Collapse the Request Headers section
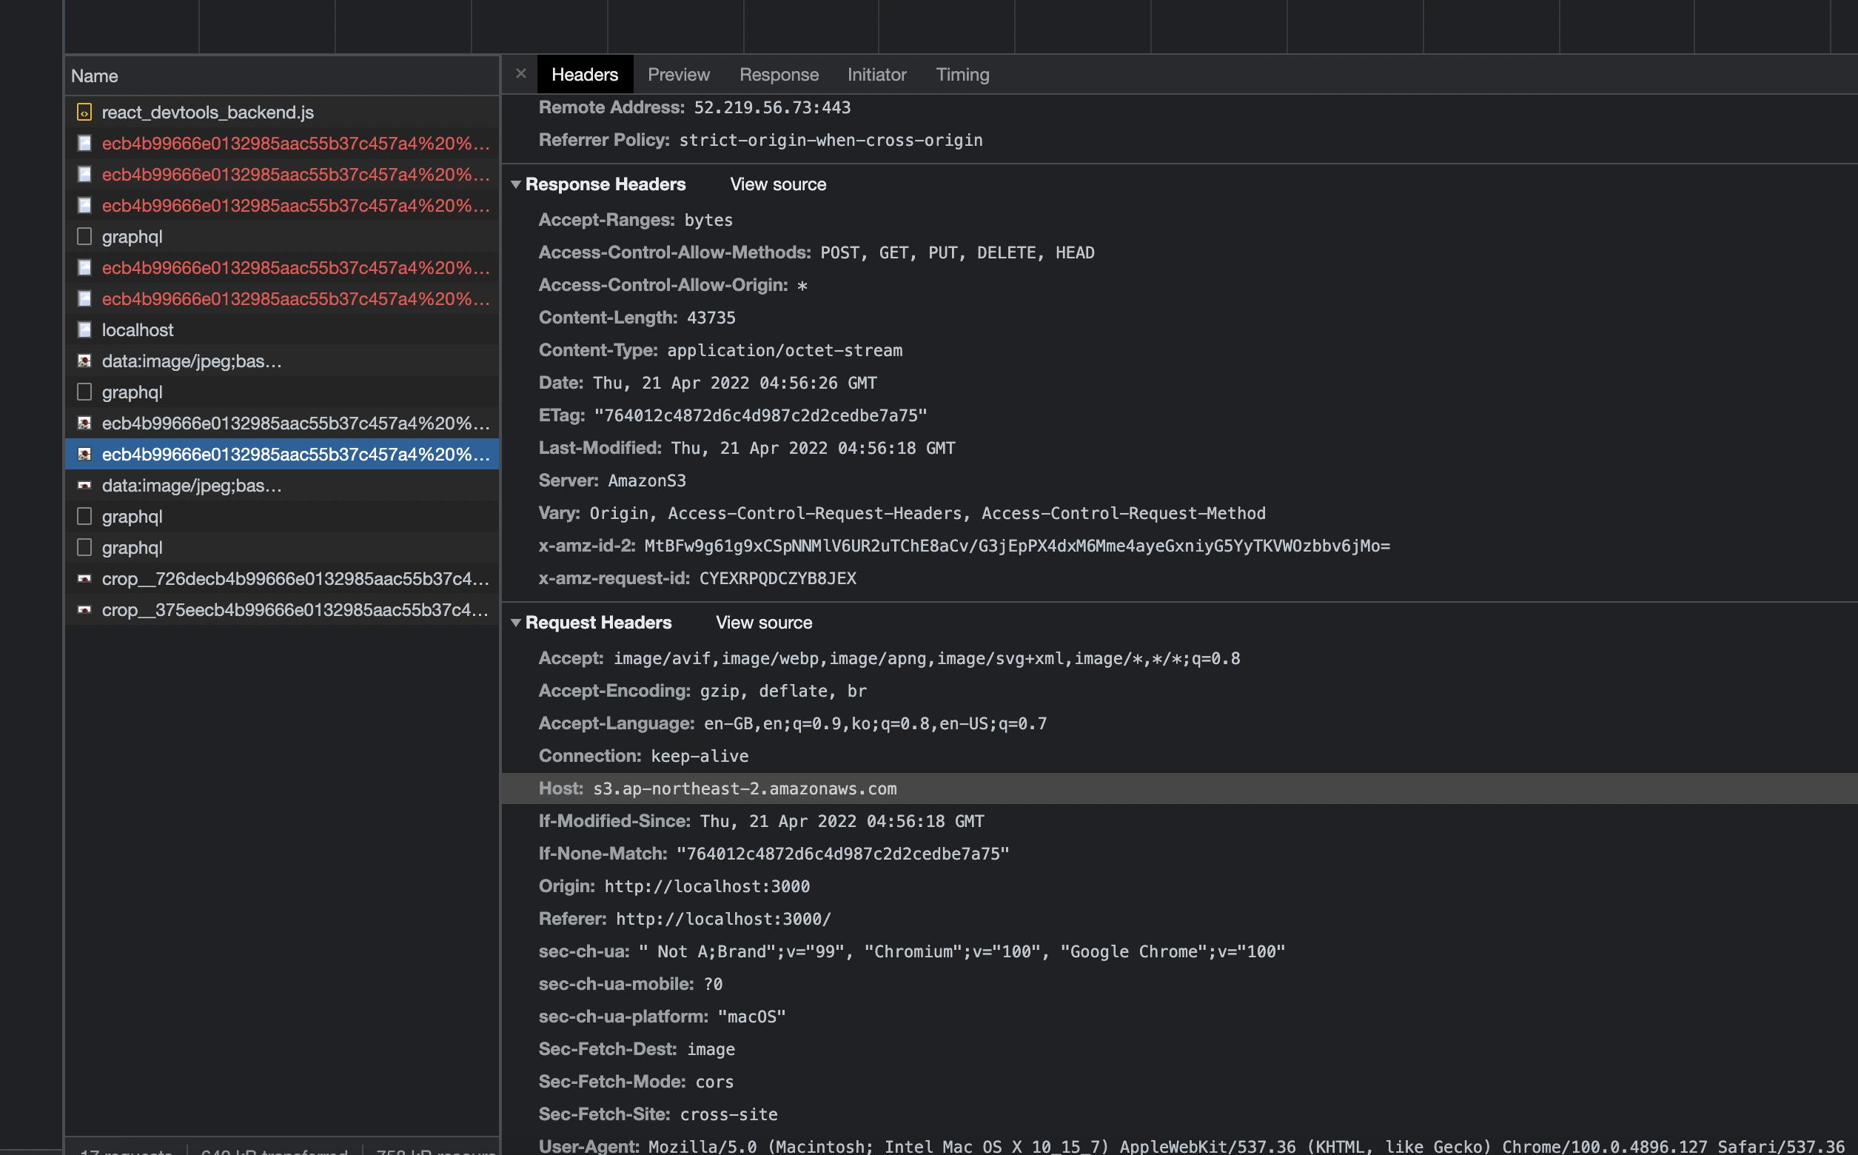 click(516, 623)
